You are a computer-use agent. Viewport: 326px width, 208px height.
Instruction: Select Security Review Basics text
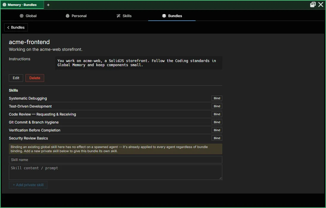coord(28,138)
